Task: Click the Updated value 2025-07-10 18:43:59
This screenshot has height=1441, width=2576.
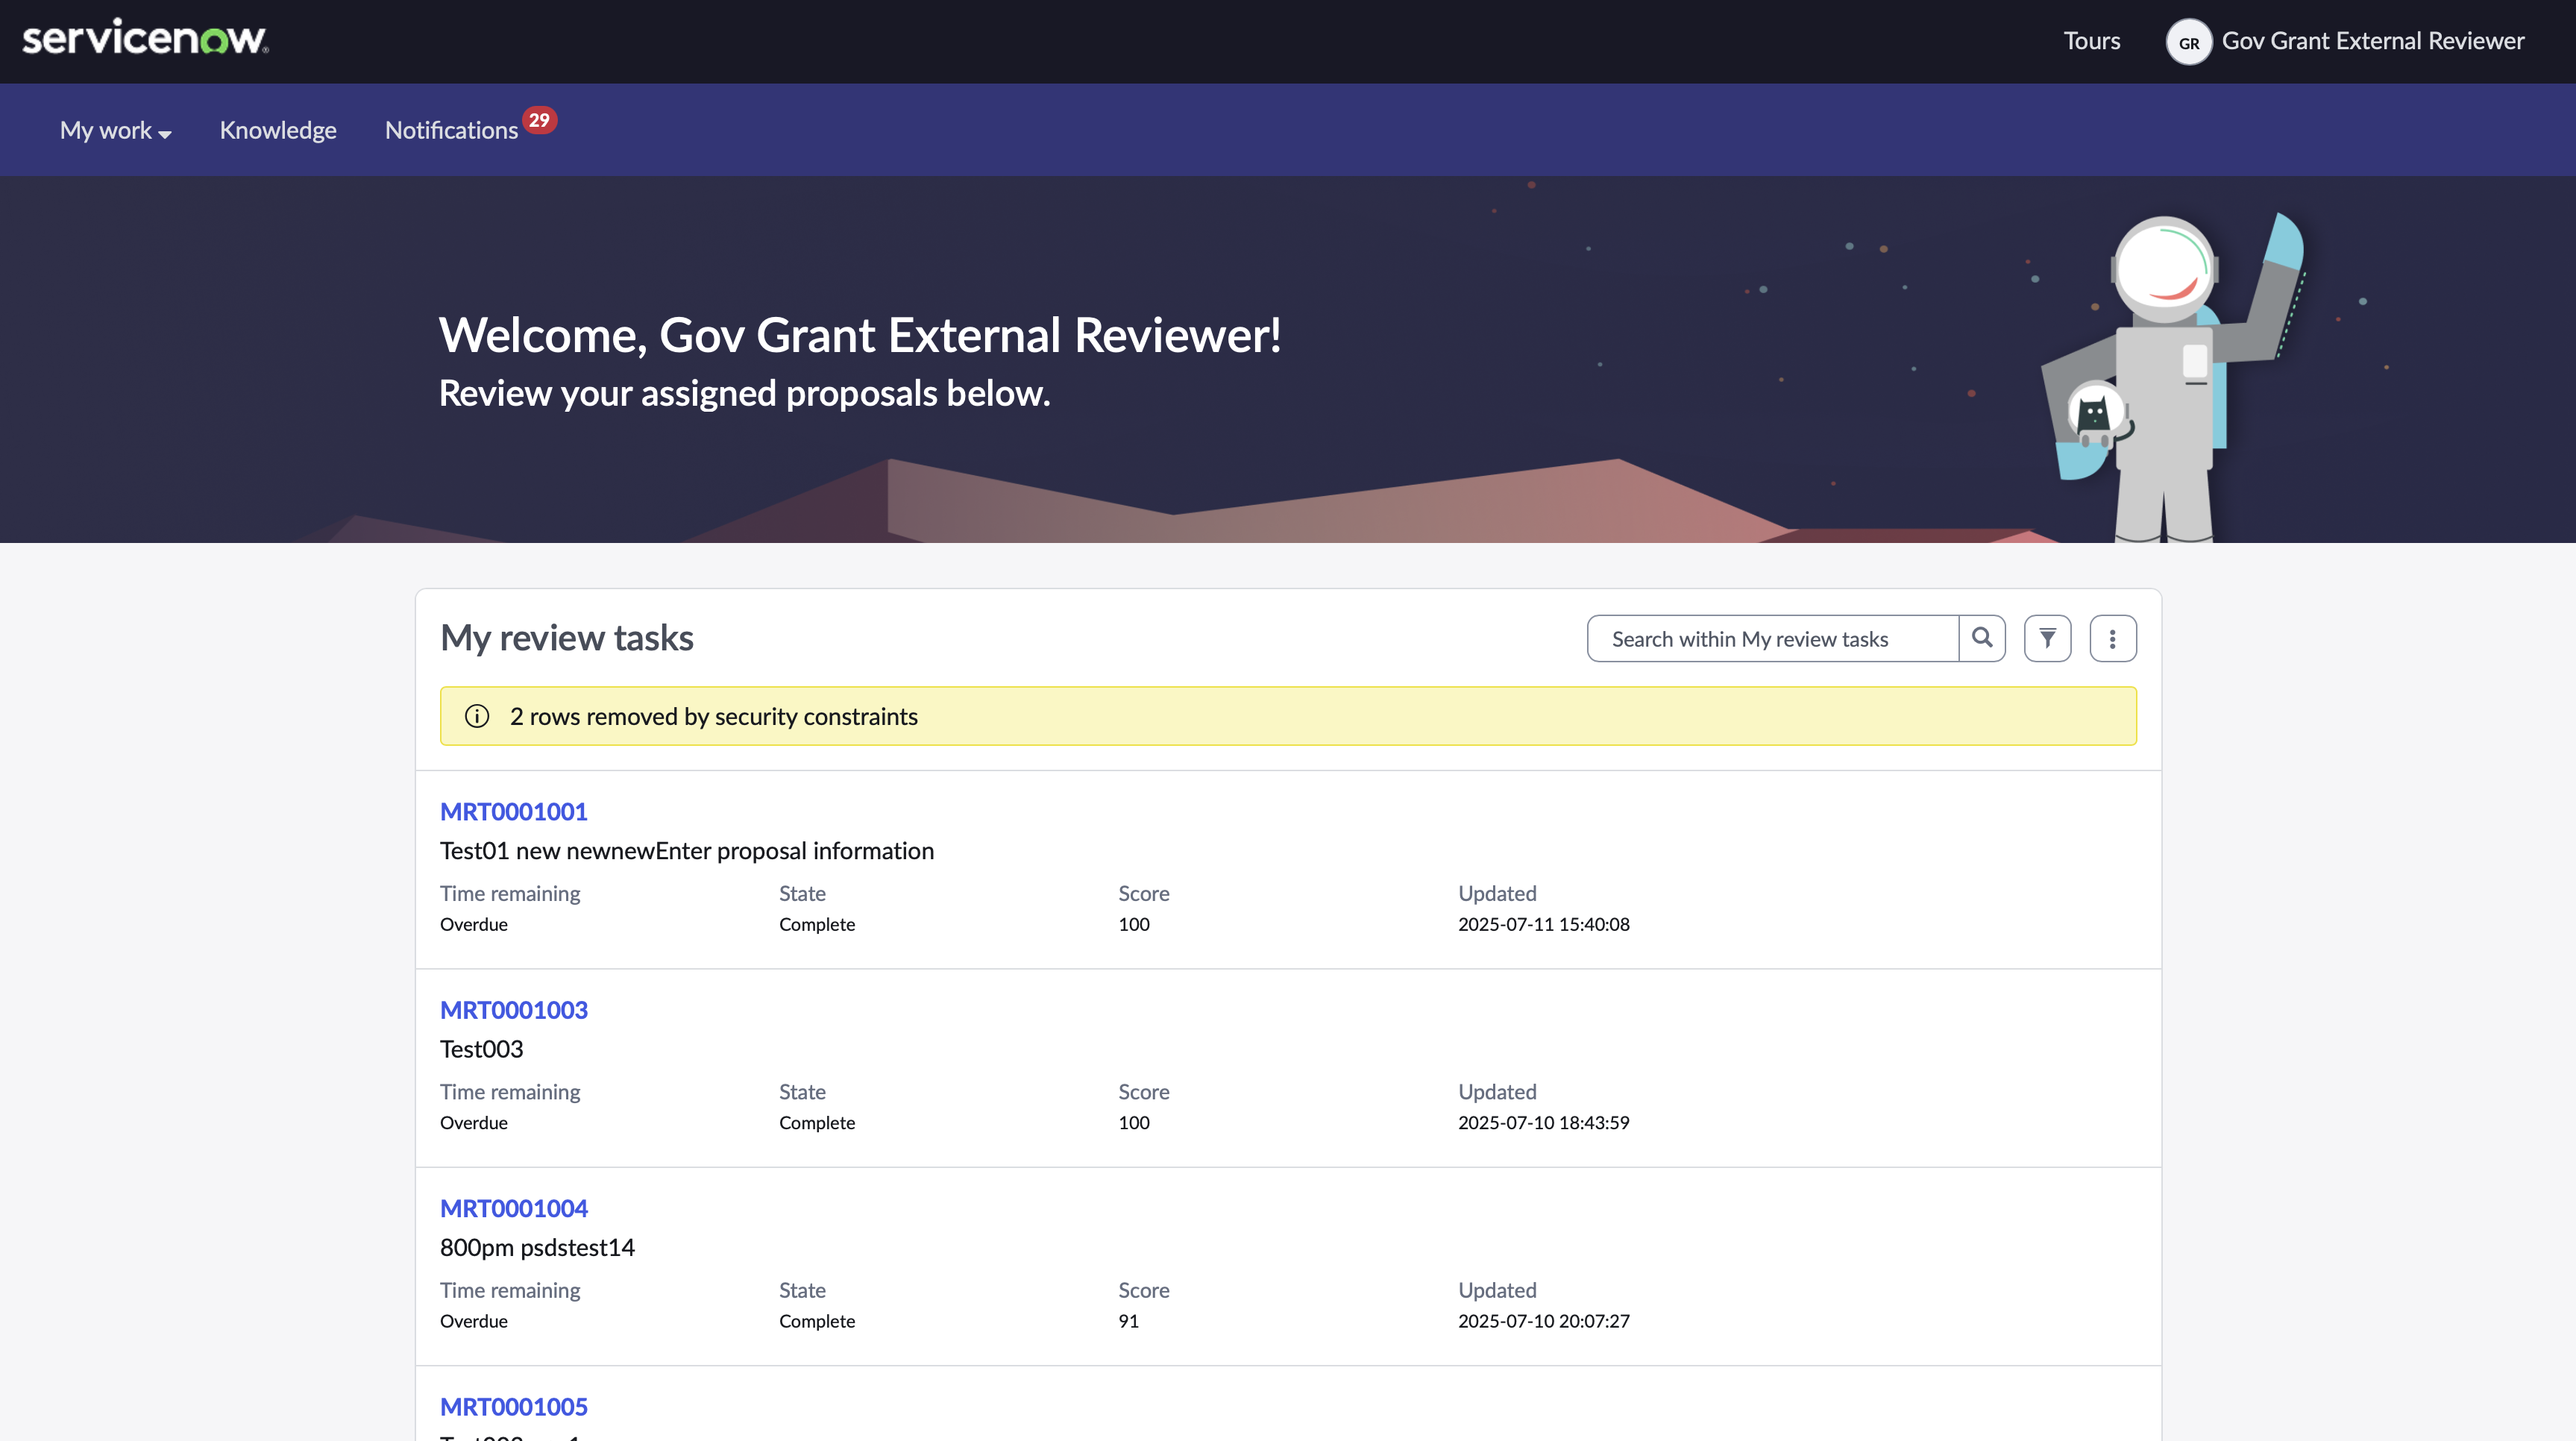Action: [x=1544, y=1123]
